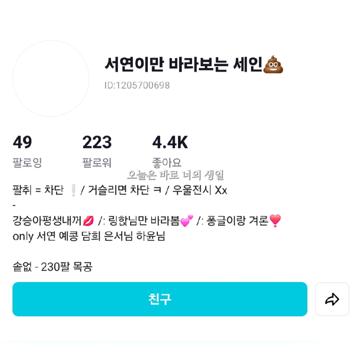Viewport: 350px width, 350px height.
Task: Click the bio line beginning with only 서연
Action: (x=89, y=237)
